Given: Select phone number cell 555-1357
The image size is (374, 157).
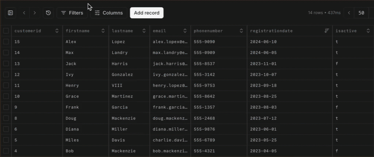Looking at the screenshot, I should pos(219,107).
